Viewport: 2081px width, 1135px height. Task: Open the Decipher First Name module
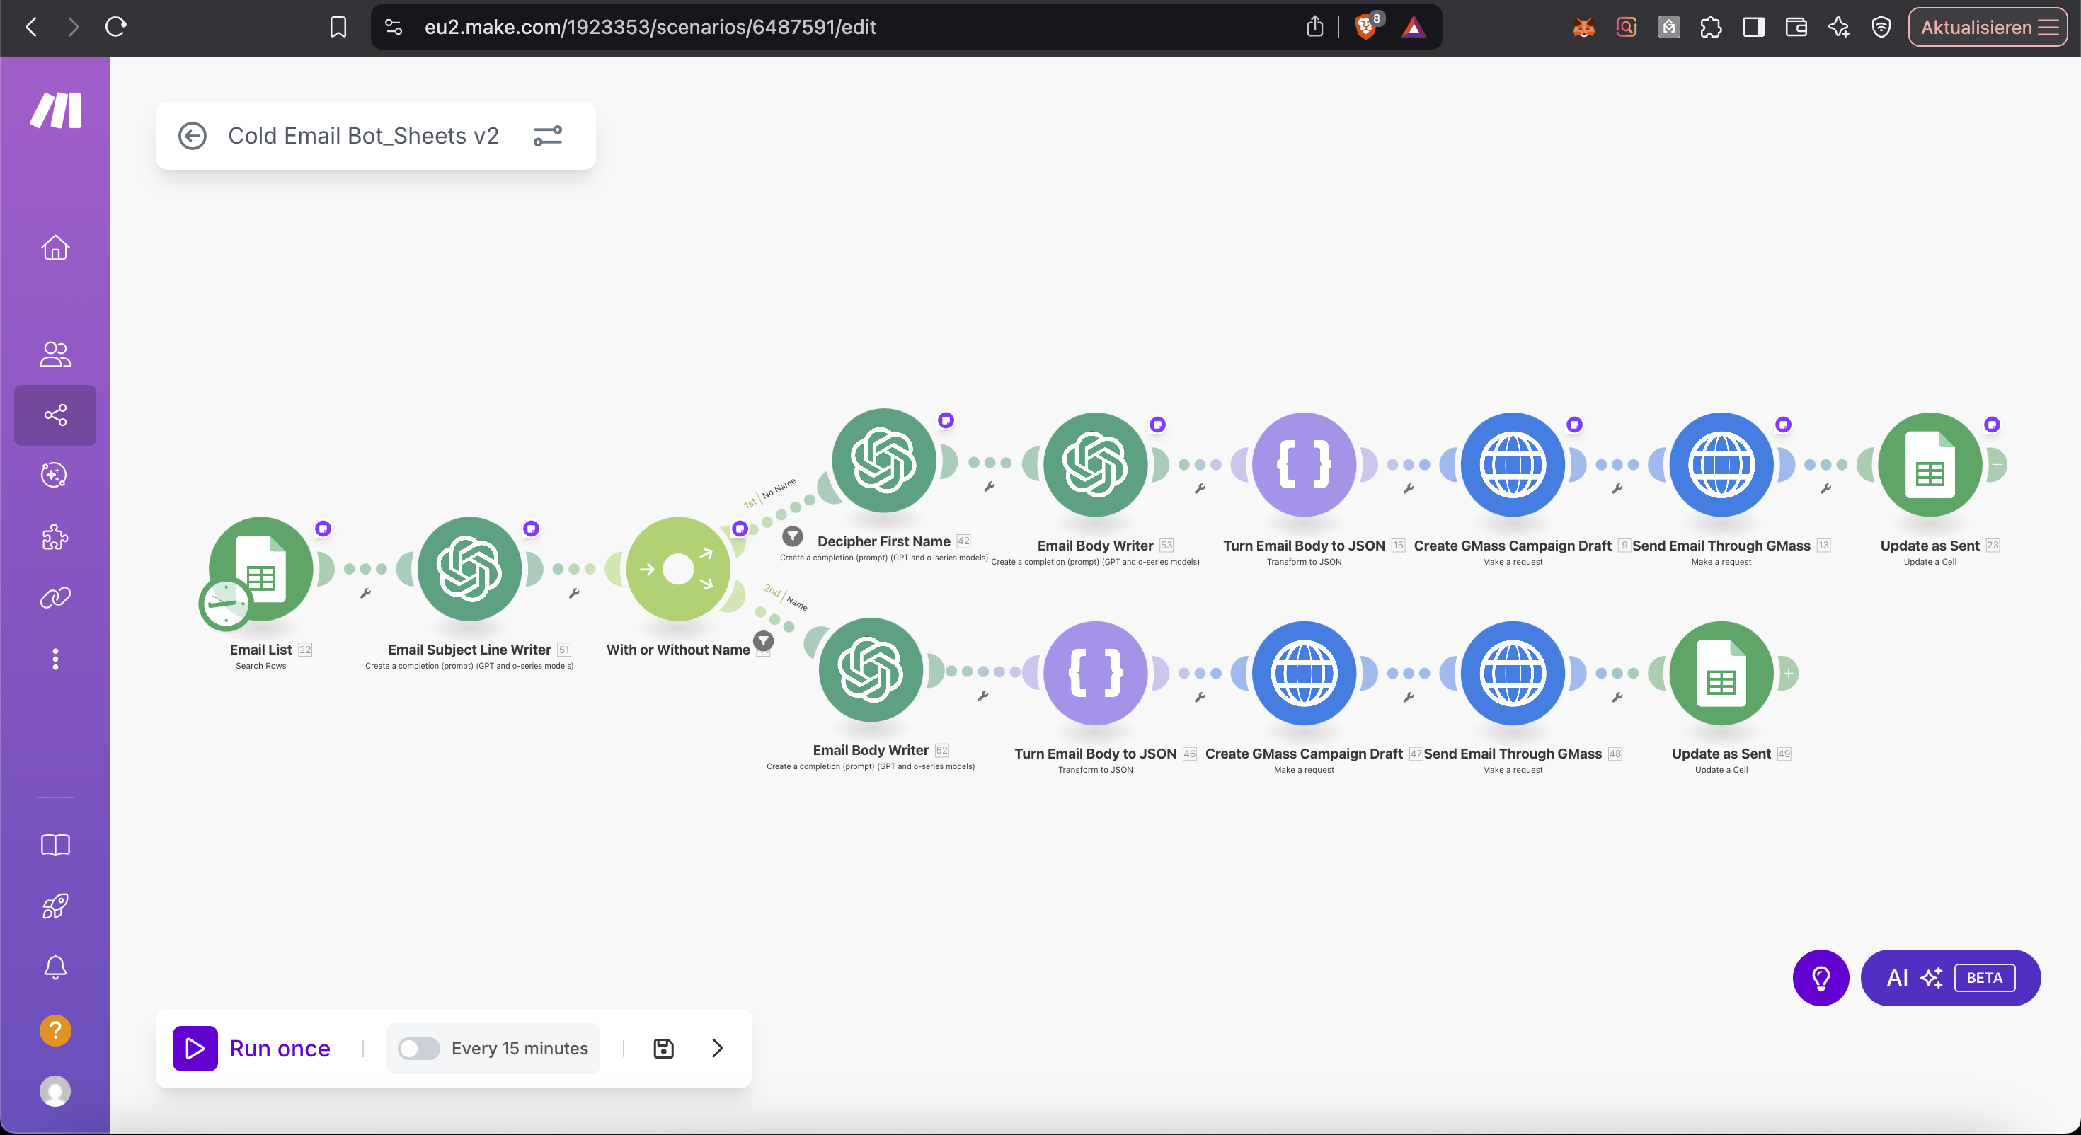(884, 461)
